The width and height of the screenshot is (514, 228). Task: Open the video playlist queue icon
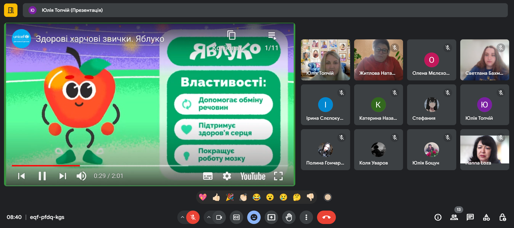click(x=272, y=36)
